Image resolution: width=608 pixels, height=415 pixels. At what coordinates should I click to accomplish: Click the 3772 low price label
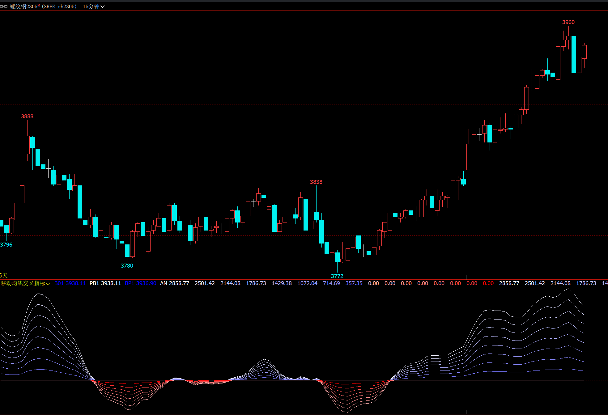[337, 276]
